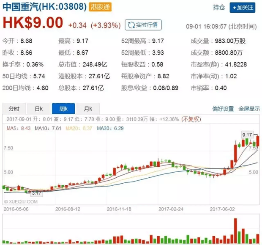The width and height of the screenshot is (262, 245).
Task: Click the MA5: 8.43 indicator label
Action: [19, 128]
